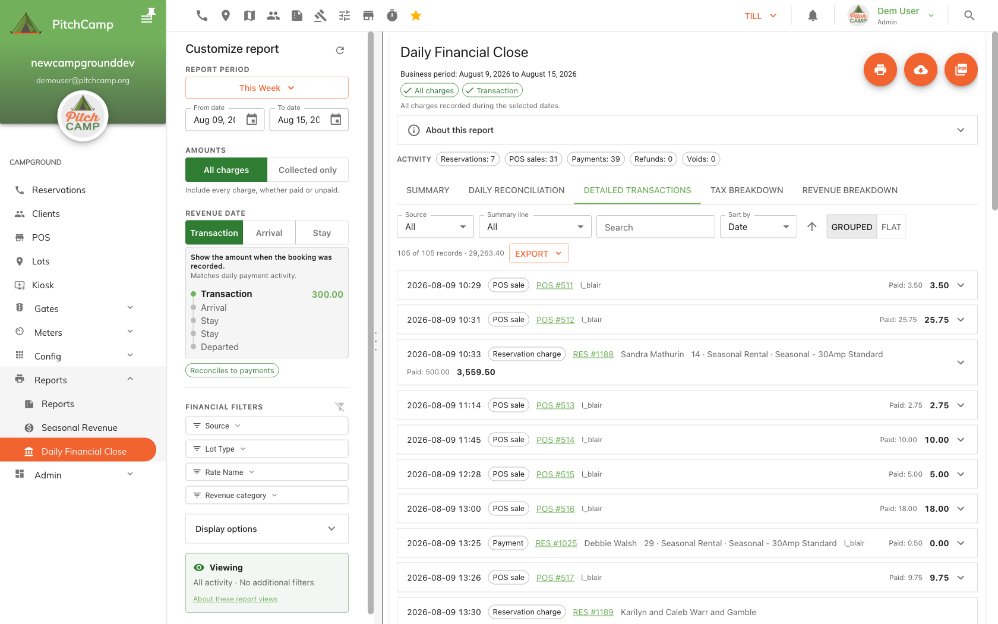Image resolution: width=998 pixels, height=624 pixels.
Task: Open the To date calendar icon
Action: 336,119
